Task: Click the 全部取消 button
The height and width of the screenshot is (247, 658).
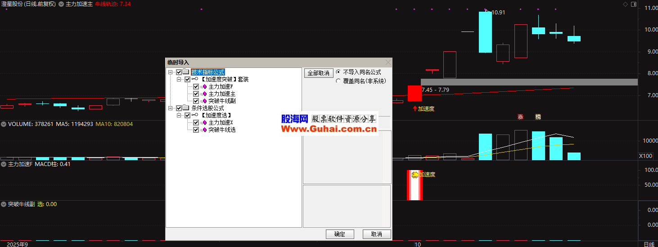Action: pos(318,73)
